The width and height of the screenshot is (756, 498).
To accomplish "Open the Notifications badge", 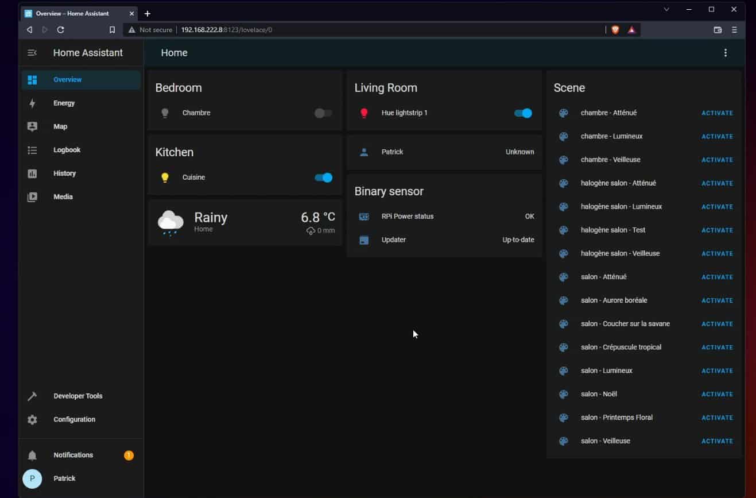I will pyautogui.click(x=129, y=455).
